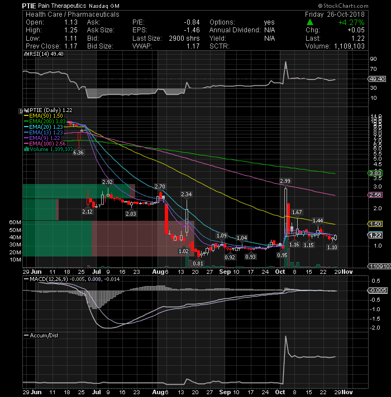This screenshot has width=391, height=397.
Task: Click the 2.03 low price callout
Action: (x=131, y=214)
